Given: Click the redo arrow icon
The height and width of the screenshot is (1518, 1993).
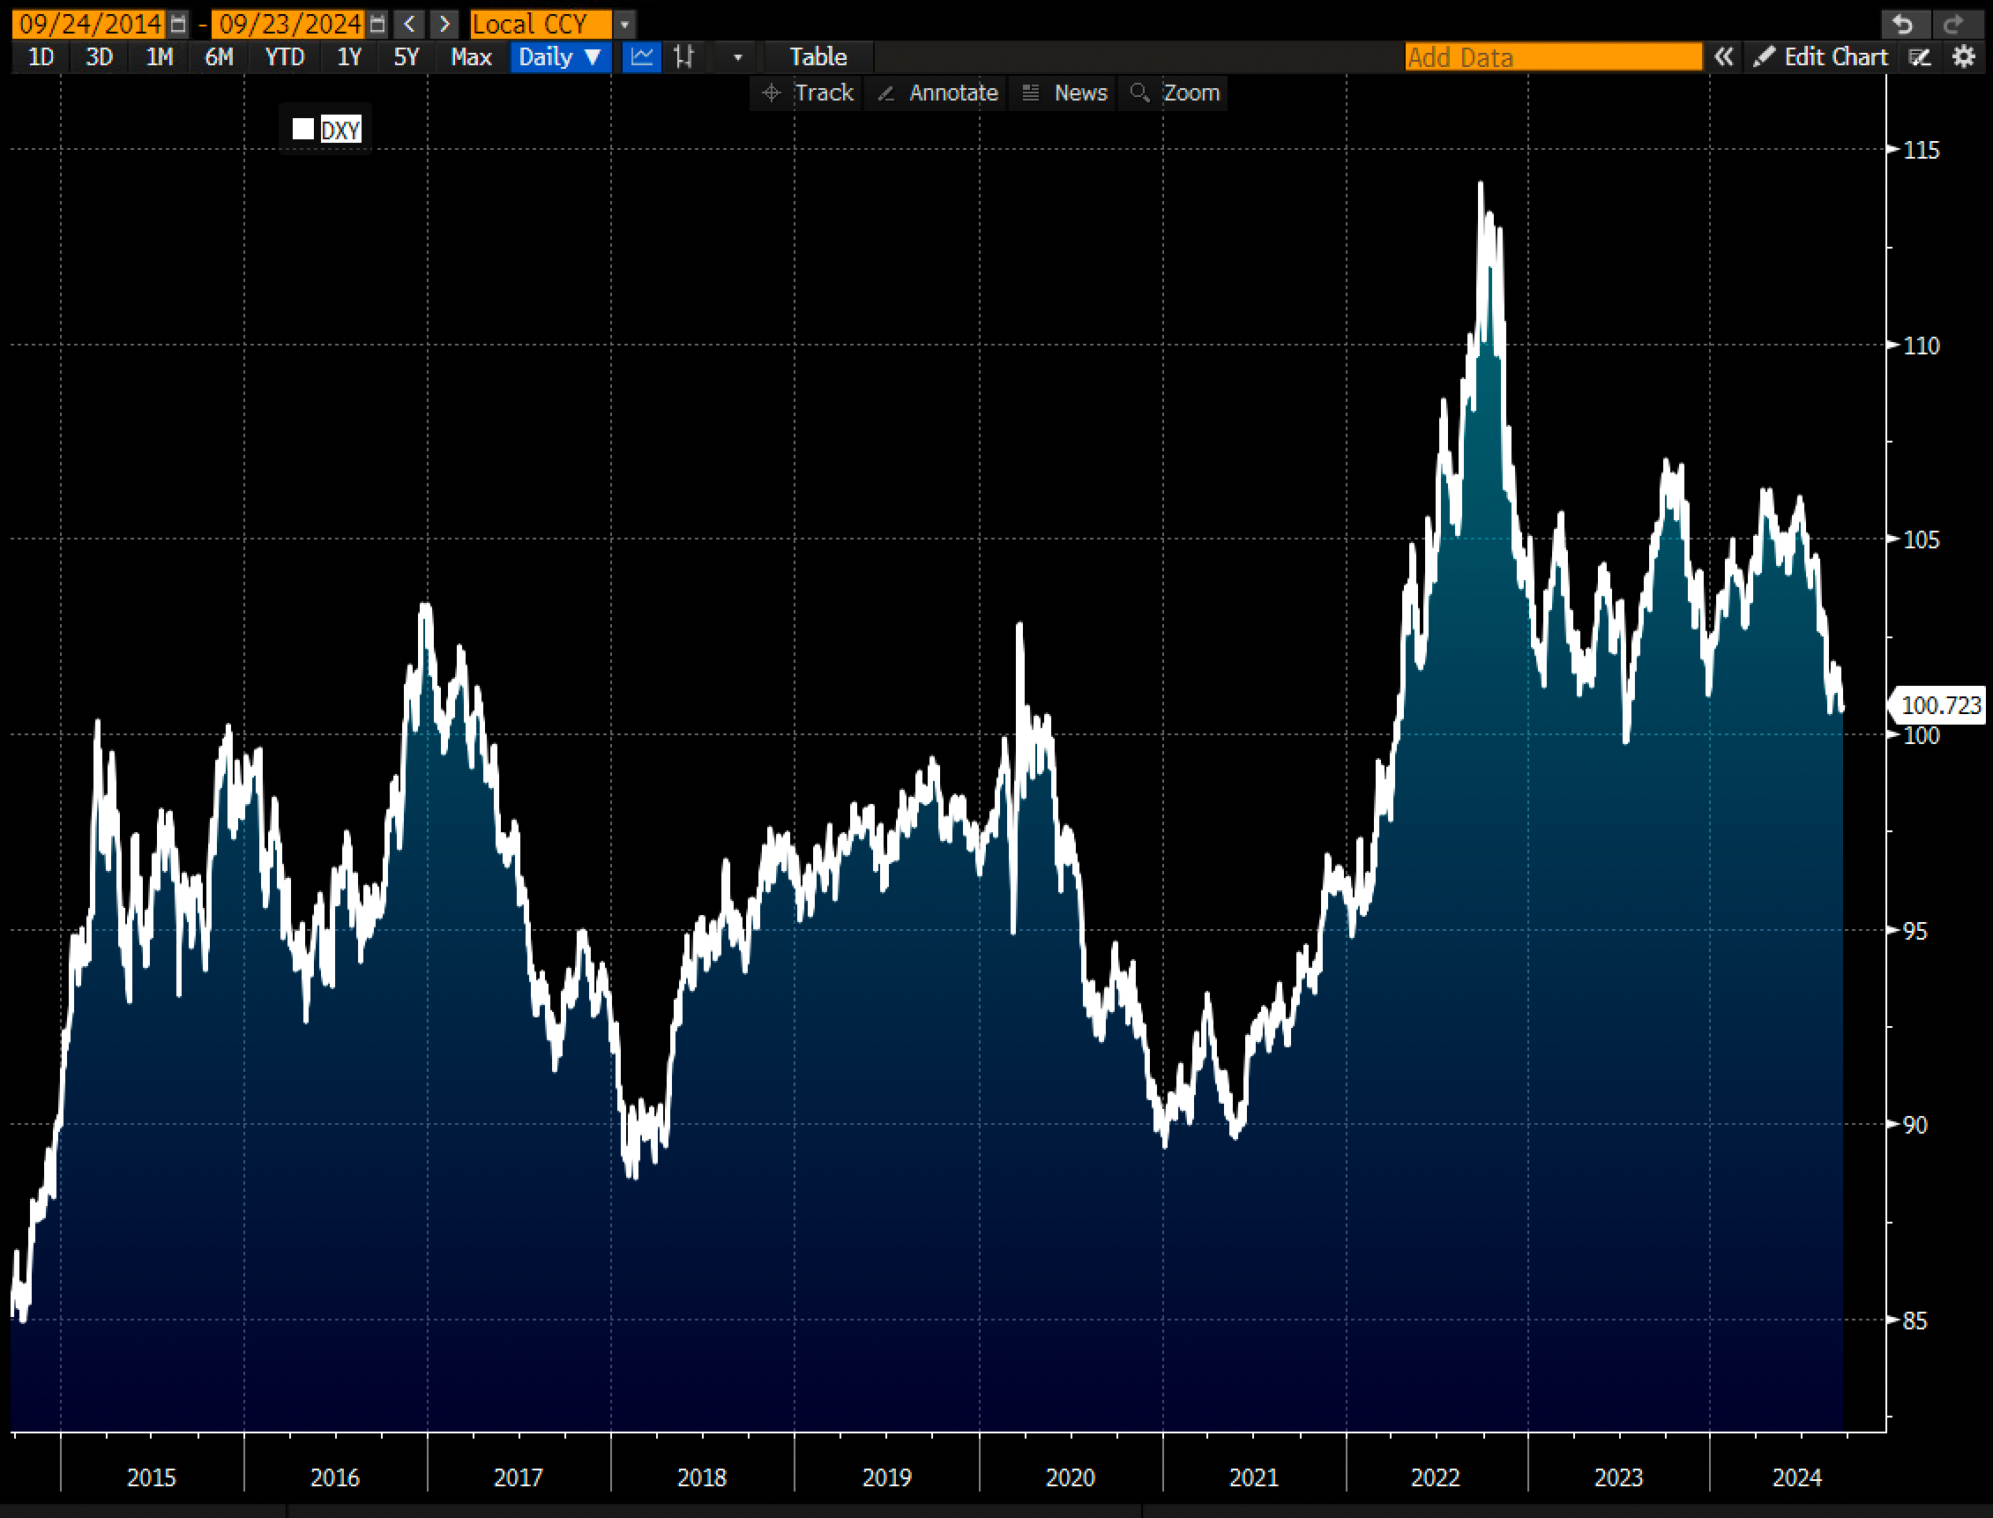Looking at the screenshot, I should click(1952, 24).
